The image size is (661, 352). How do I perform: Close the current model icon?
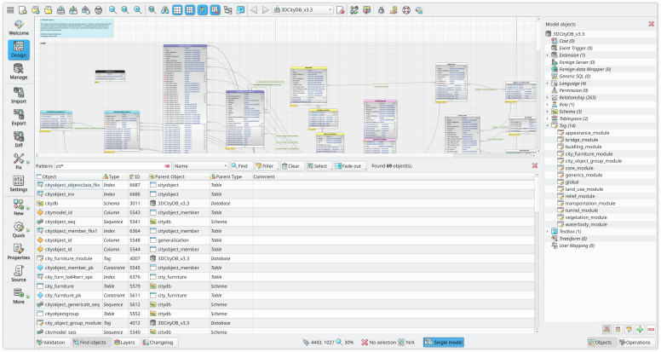[341, 9]
